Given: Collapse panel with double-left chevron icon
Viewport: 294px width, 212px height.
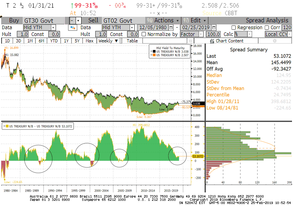Looking at the screenshot, I should (190, 41).
